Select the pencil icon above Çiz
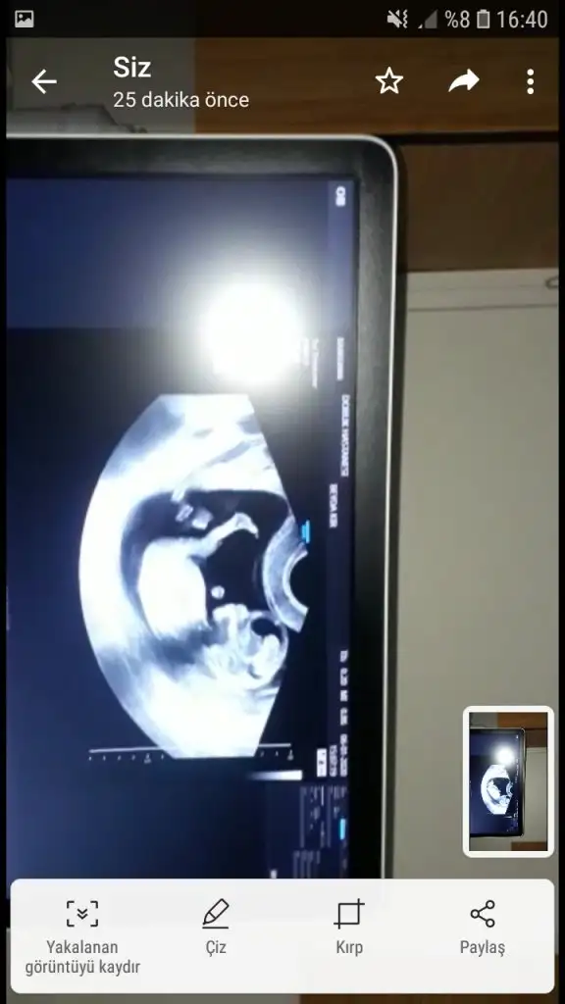Image resolution: width=565 pixels, height=1004 pixels. click(216, 914)
